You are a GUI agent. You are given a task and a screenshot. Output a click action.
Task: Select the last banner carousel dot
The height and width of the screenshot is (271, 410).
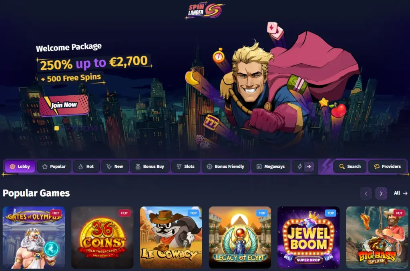(94, 128)
